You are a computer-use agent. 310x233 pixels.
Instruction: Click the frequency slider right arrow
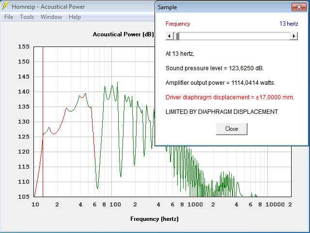[x=294, y=36]
